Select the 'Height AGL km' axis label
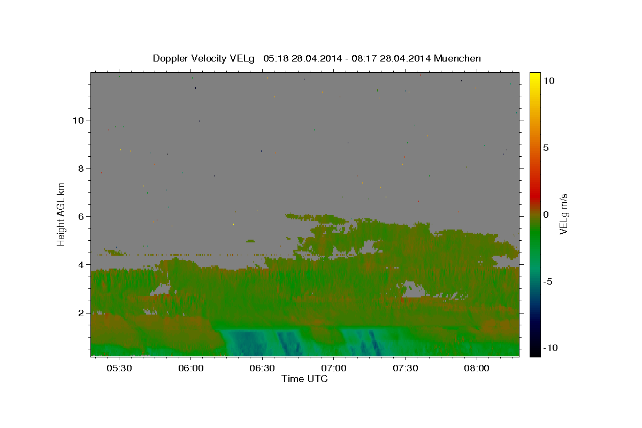The height and width of the screenshot is (428, 642). [62, 214]
